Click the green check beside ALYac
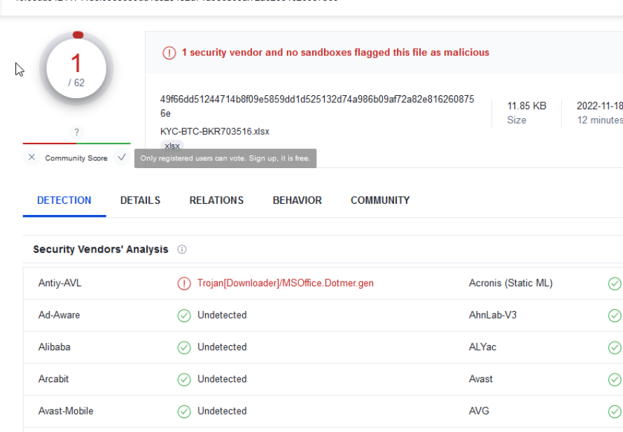Viewport: 623px width, 432px height. click(x=615, y=348)
